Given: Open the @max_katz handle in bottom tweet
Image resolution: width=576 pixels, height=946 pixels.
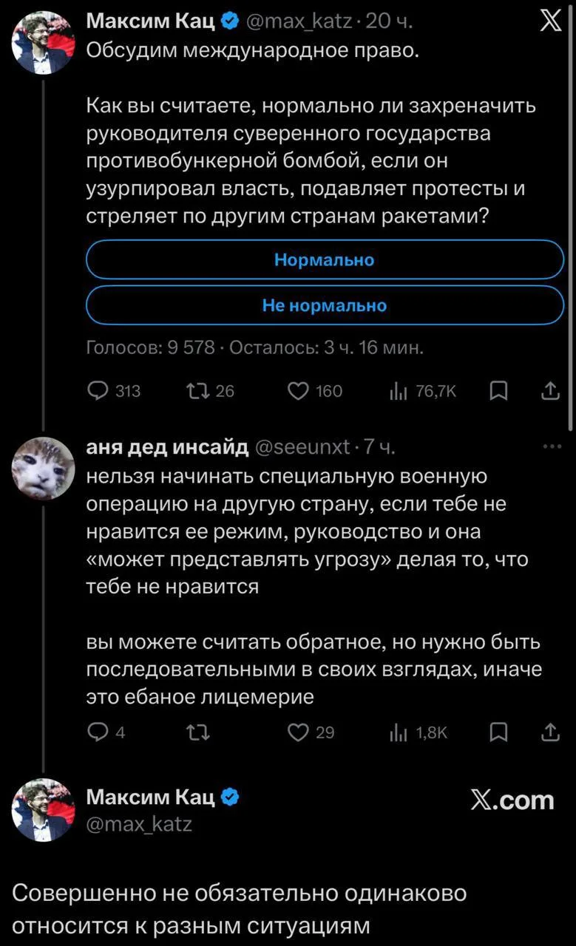Looking at the screenshot, I should click(139, 823).
